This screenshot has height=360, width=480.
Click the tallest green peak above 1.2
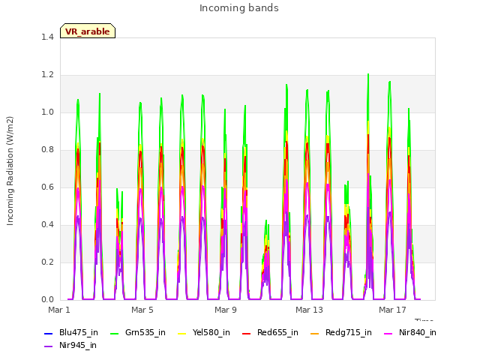pyautogui.click(x=368, y=76)
